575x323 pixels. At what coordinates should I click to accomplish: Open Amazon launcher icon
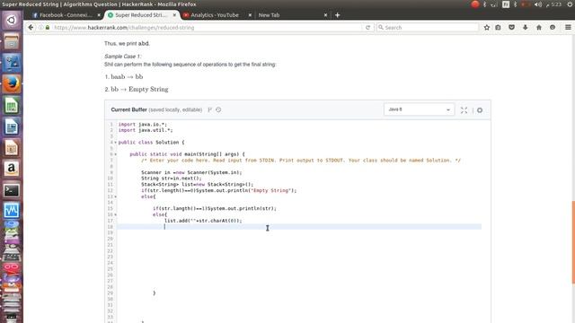(x=12, y=169)
